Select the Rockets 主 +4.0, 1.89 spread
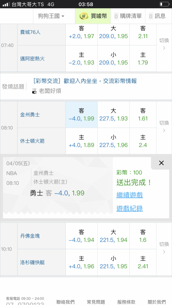Screen dimensions: 172x305 point(82,141)
